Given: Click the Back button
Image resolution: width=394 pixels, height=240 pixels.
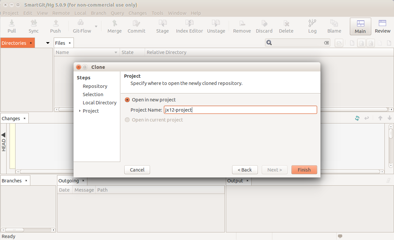Looking at the screenshot, I should [x=245, y=170].
